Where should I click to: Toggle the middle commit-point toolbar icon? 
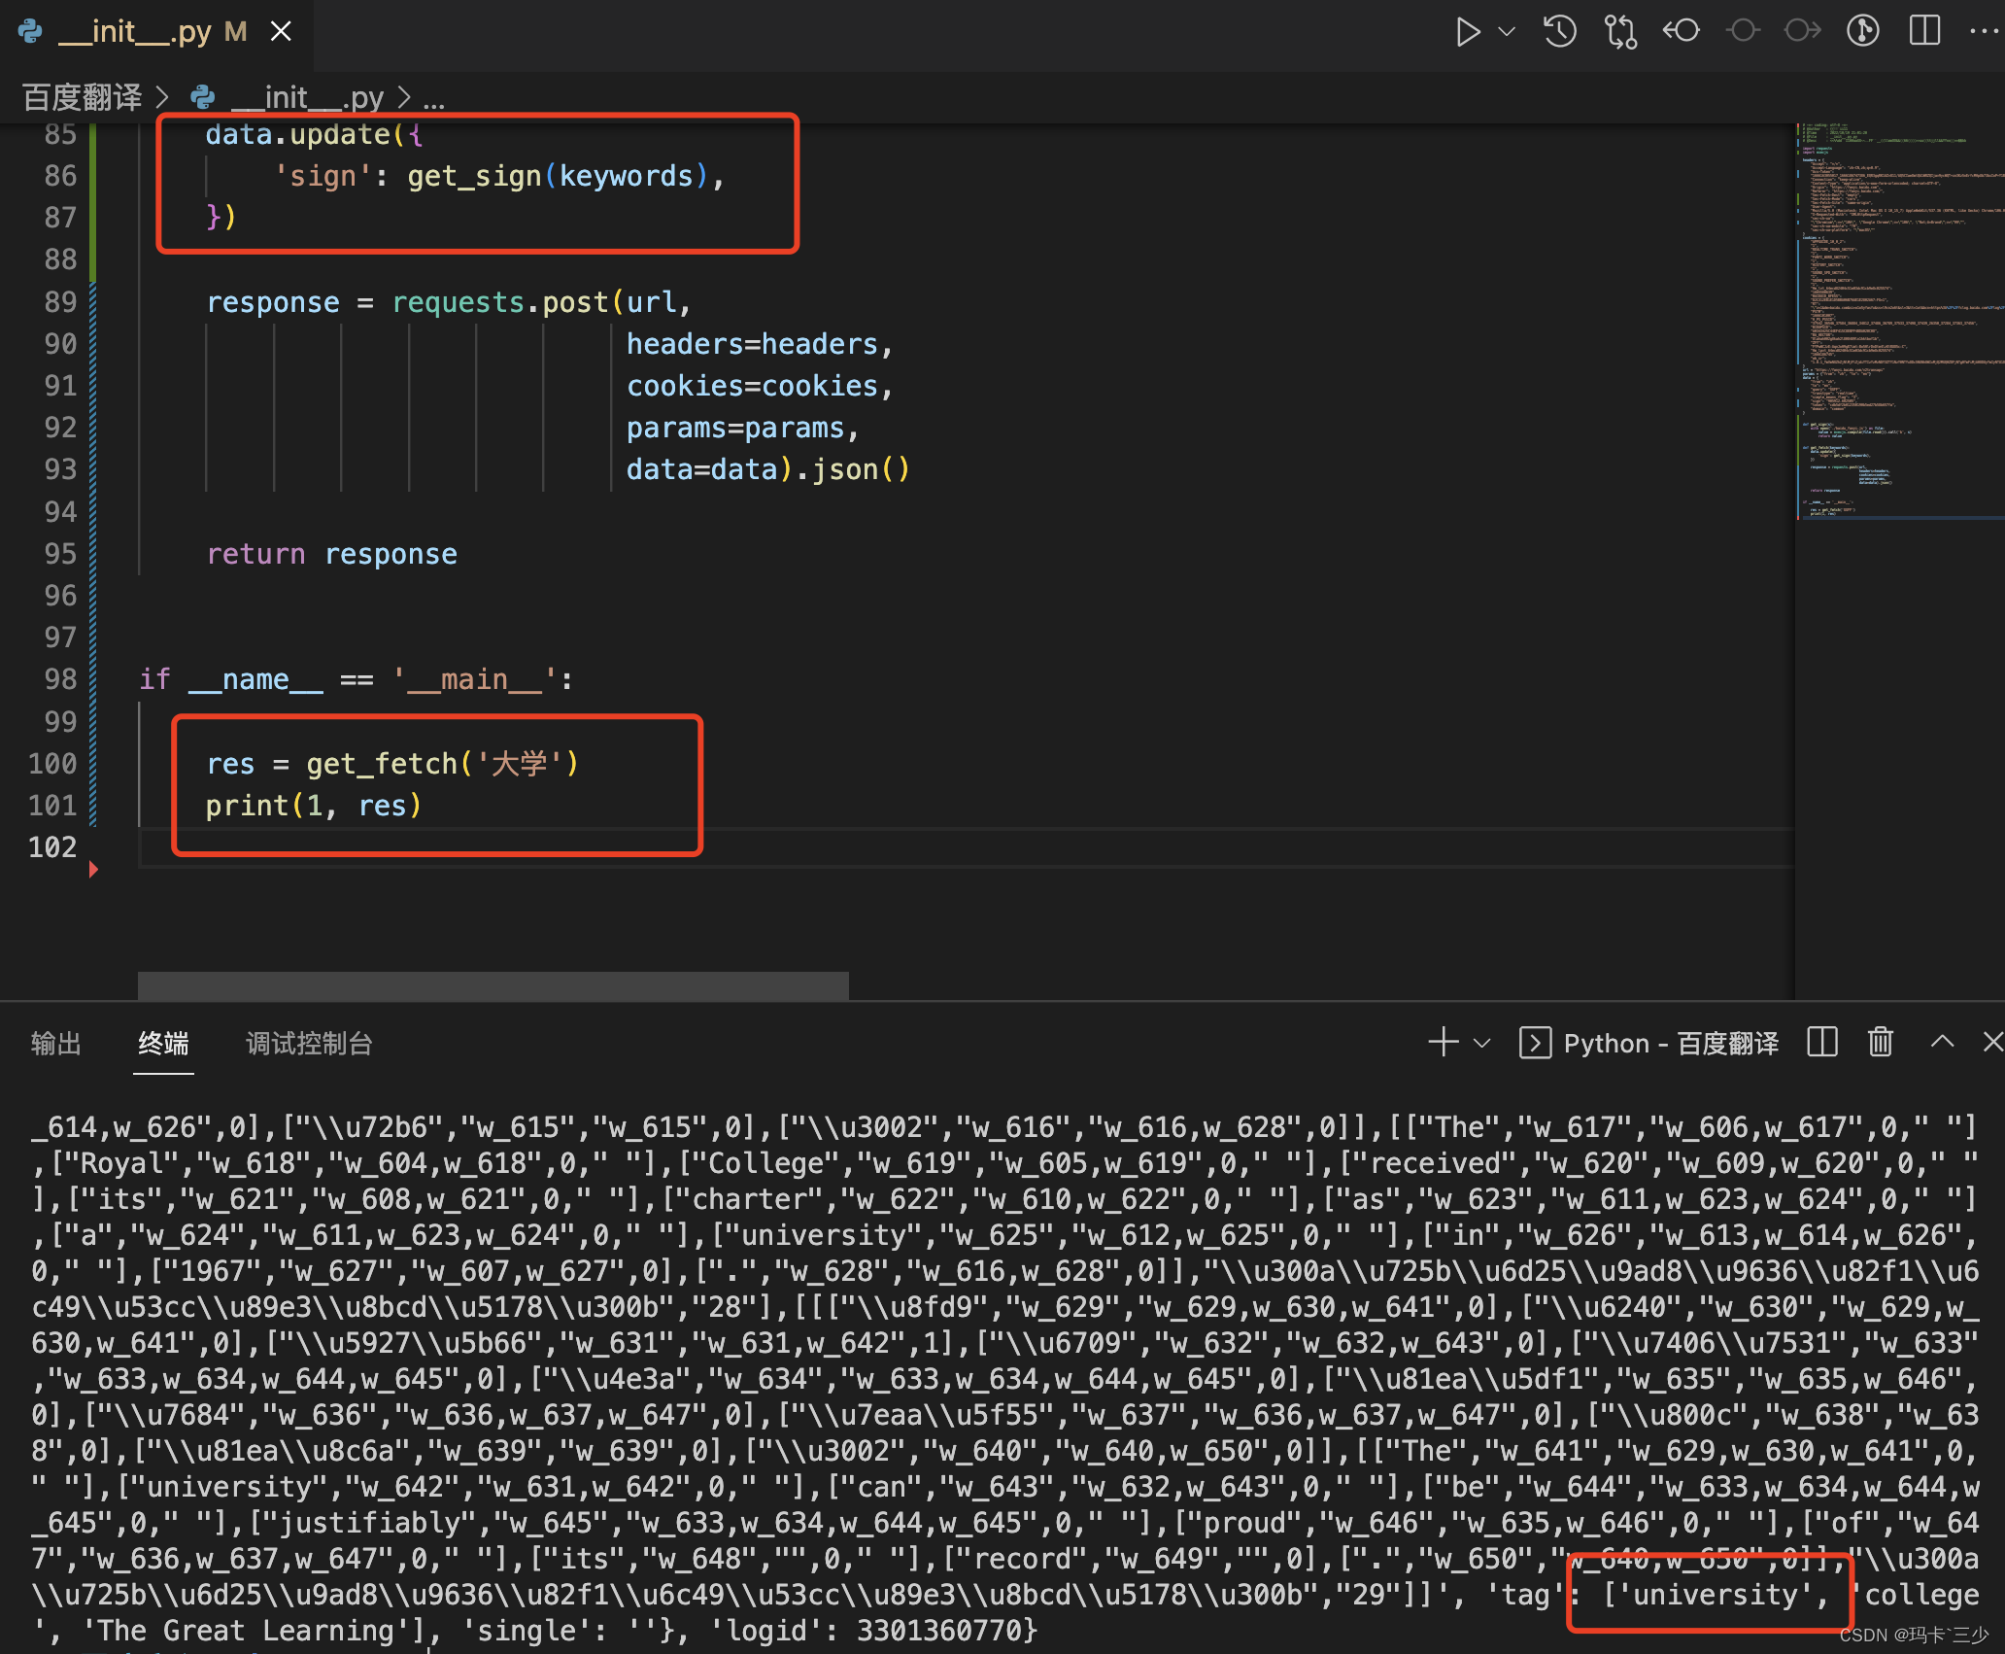point(1743,31)
